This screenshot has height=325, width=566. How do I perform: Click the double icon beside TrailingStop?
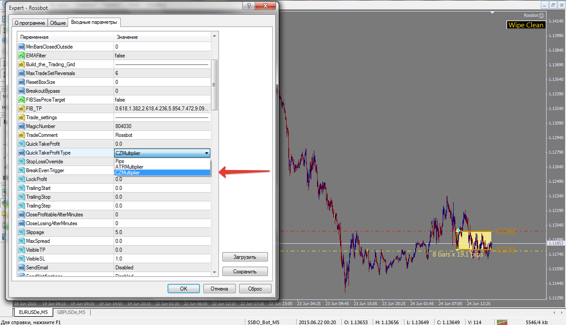coord(21,197)
